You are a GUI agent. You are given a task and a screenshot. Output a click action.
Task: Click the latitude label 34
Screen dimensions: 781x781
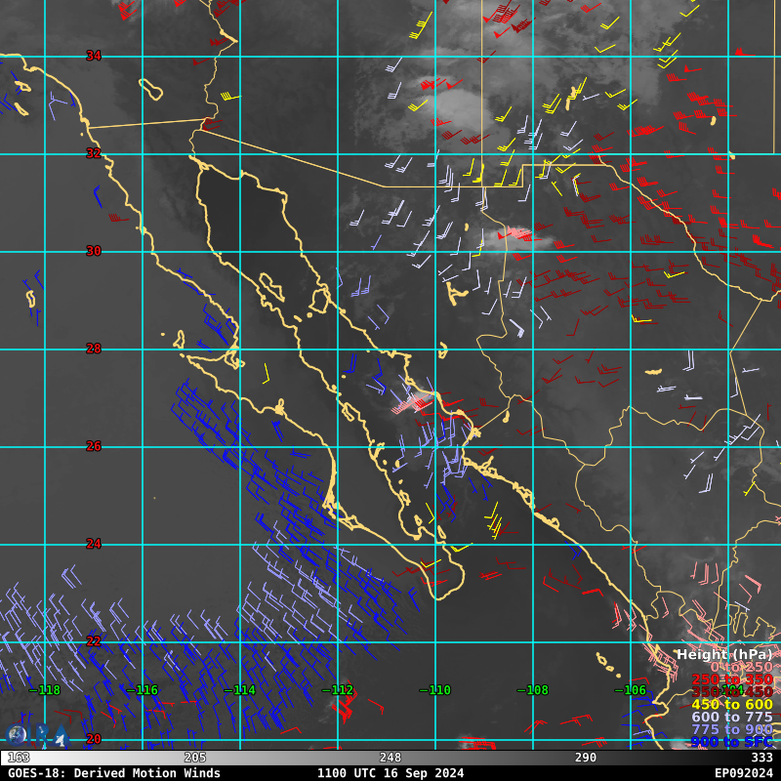tap(94, 56)
